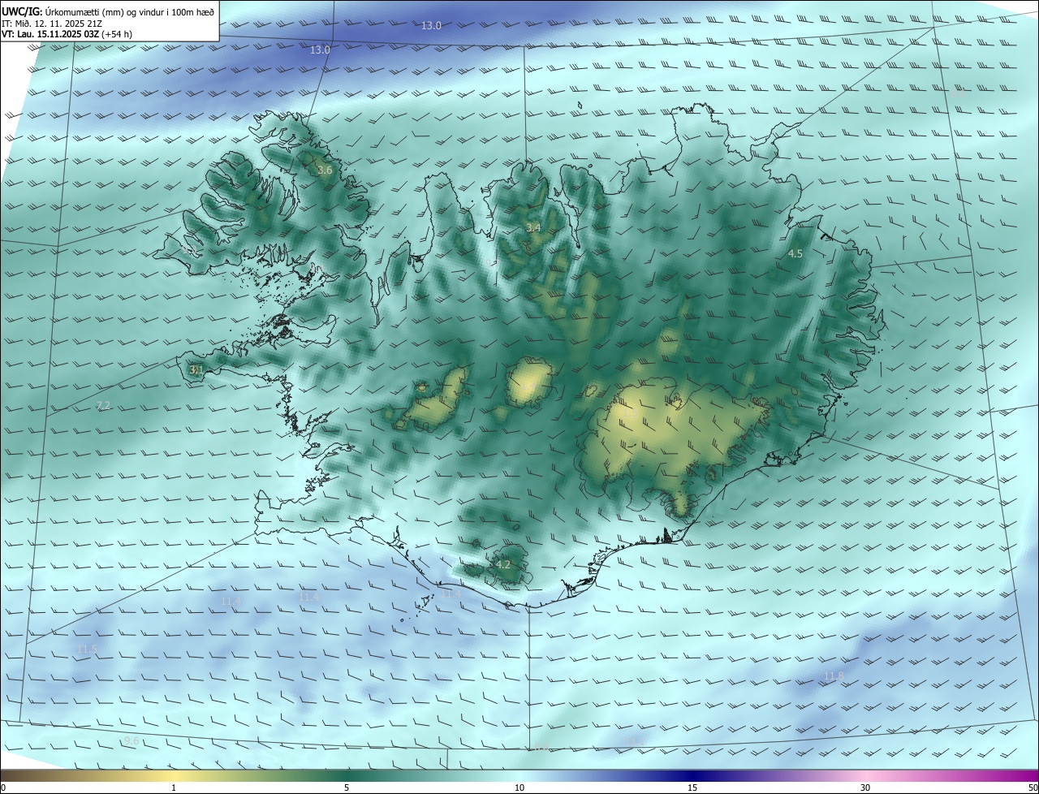Click the colorbar tick label 10

[x=519, y=788]
